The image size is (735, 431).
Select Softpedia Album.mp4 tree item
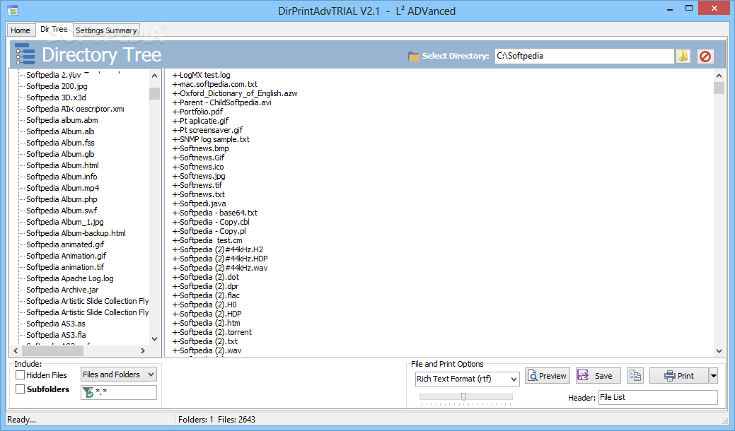(62, 188)
